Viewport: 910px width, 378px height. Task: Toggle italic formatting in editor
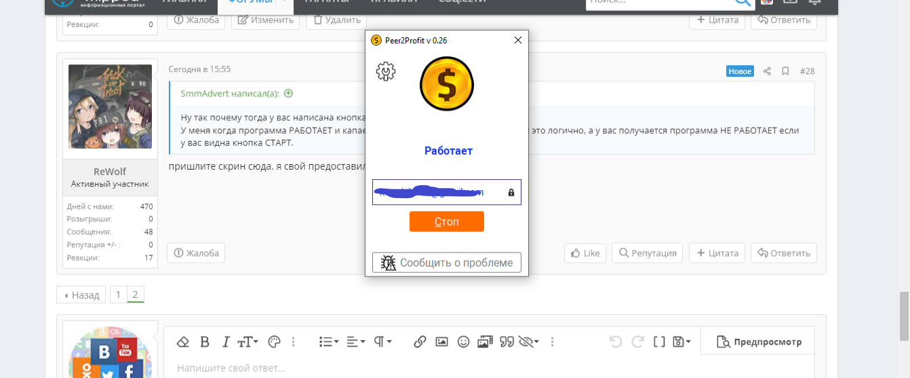(226, 341)
